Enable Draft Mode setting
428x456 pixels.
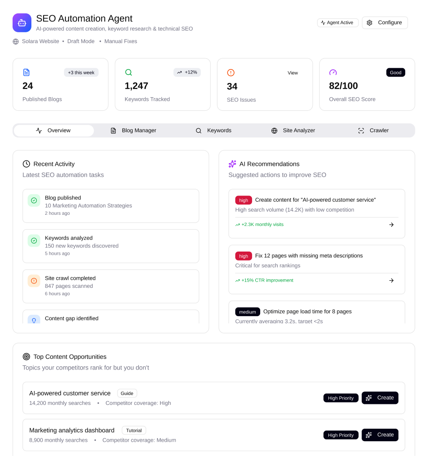tap(81, 41)
